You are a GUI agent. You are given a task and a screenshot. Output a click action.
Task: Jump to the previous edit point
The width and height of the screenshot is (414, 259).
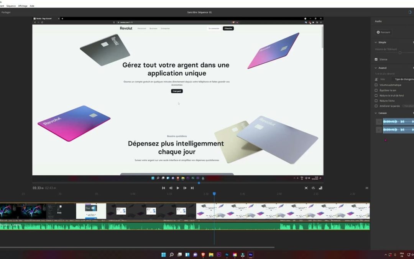tap(163, 188)
